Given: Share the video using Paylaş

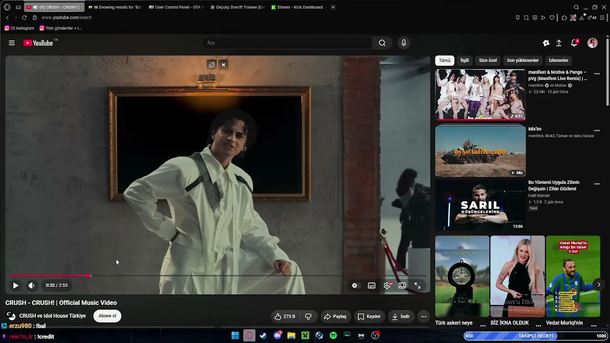Looking at the screenshot, I should point(335,316).
